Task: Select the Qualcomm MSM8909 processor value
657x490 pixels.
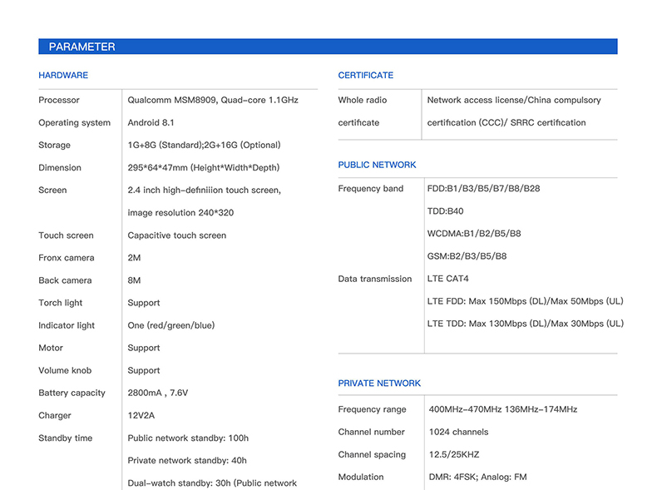Action: [x=212, y=101]
